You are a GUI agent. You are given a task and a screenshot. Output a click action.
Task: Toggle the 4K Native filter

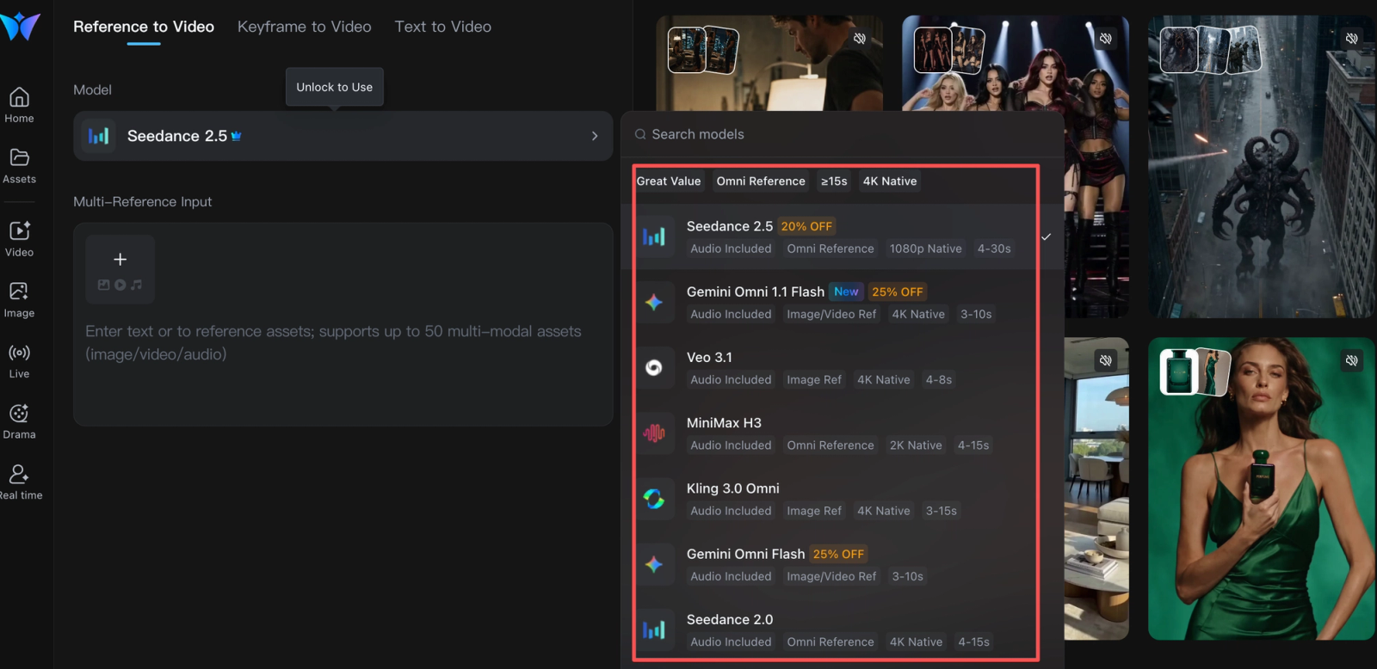pos(890,181)
